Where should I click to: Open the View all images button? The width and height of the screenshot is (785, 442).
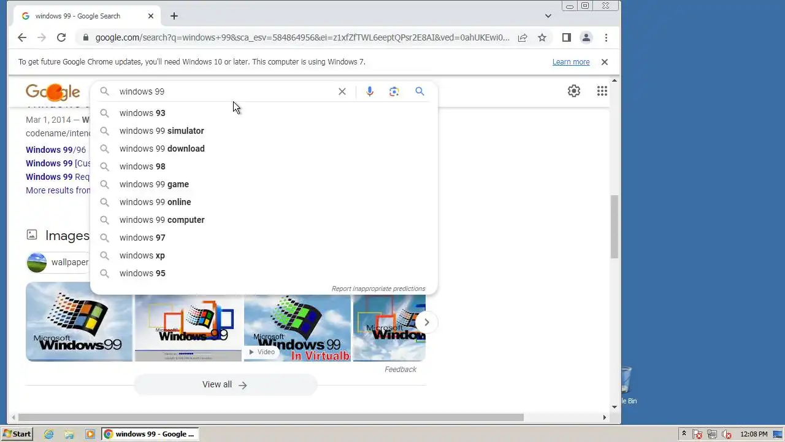pos(225,385)
